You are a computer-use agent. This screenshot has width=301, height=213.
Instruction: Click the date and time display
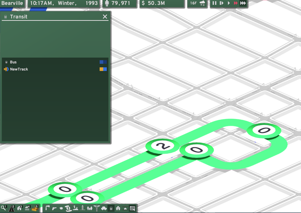pos(64,3)
